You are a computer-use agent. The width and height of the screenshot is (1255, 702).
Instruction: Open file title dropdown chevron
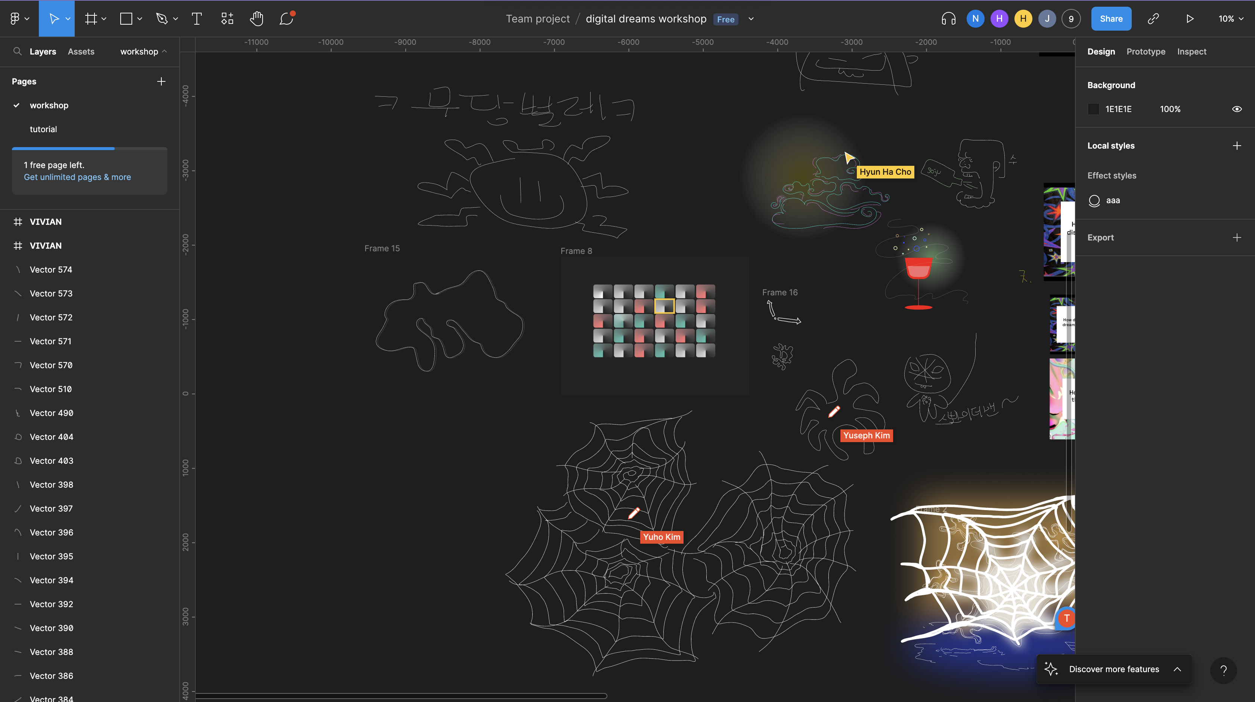point(751,19)
